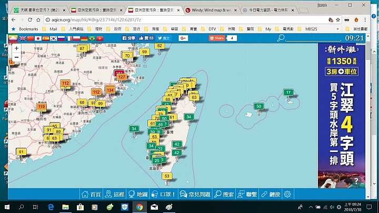
Task: Open Chrome three-dot menu
Action: click(x=365, y=20)
